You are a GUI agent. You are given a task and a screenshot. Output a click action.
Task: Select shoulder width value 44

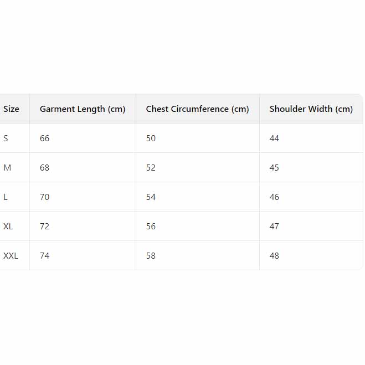click(275, 138)
